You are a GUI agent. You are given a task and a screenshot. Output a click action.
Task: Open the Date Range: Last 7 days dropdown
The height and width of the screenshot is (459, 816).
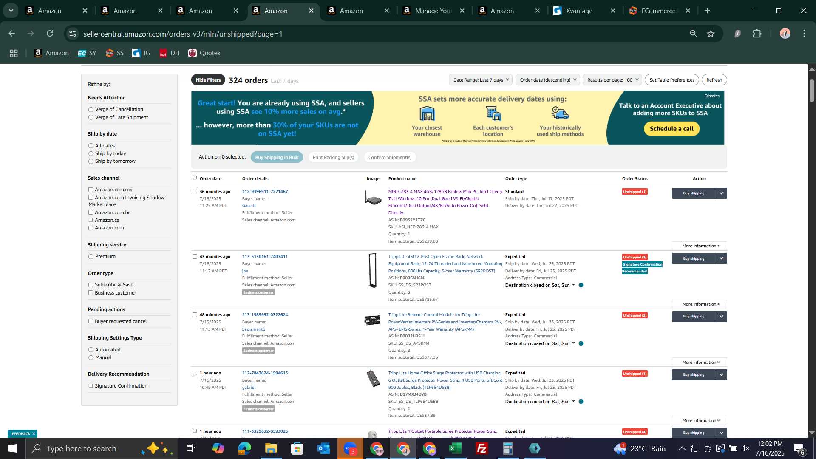click(x=480, y=80)
